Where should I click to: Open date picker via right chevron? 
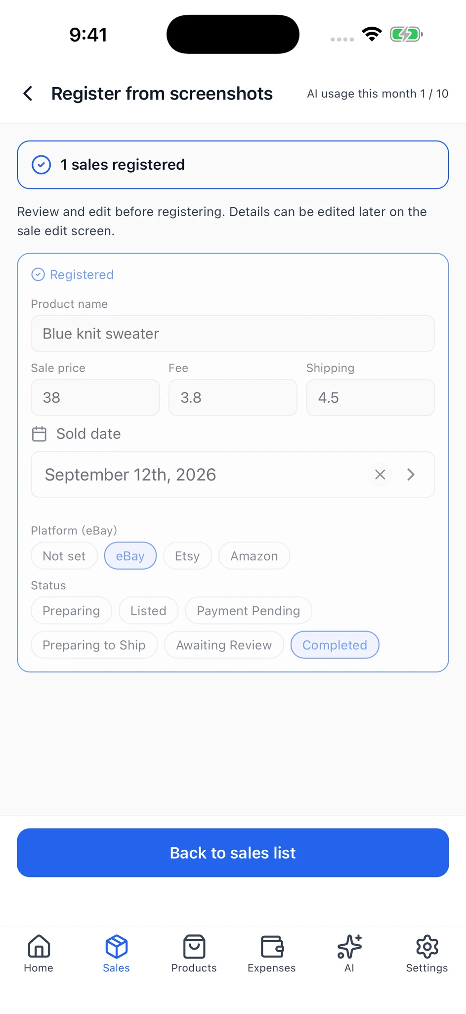click(411, 475)
